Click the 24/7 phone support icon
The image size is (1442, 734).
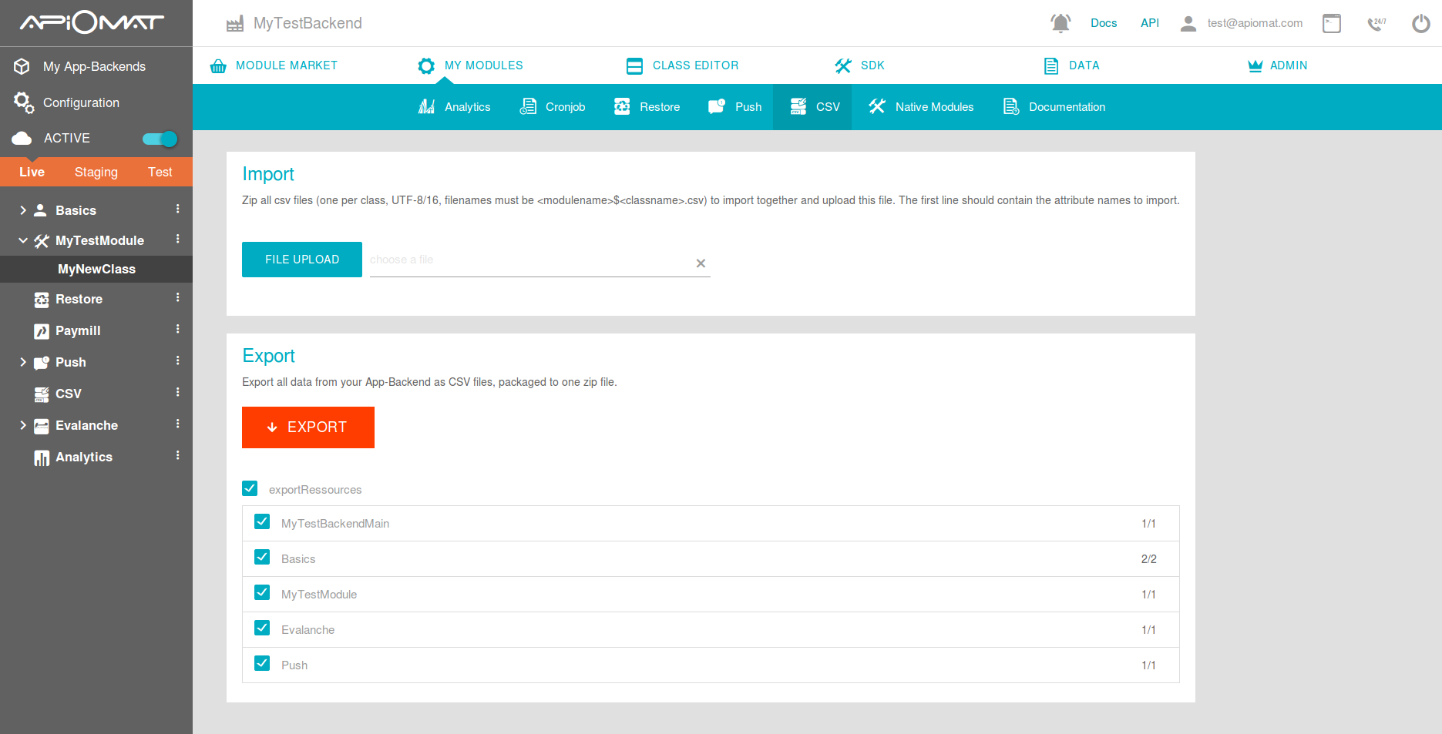(x=1376, y=24)
